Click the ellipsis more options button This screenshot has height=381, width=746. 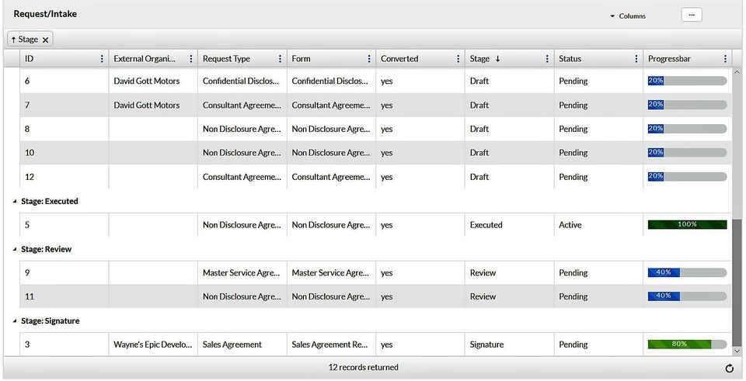(x=691, y=15)
